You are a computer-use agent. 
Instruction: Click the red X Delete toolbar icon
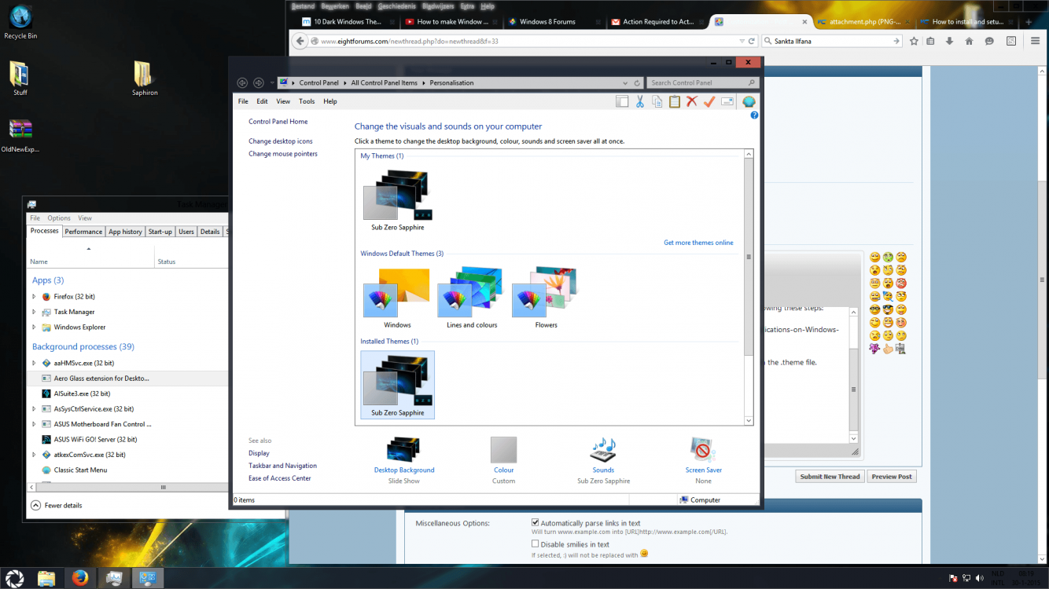pyautogui.click(x=692, y=101)
